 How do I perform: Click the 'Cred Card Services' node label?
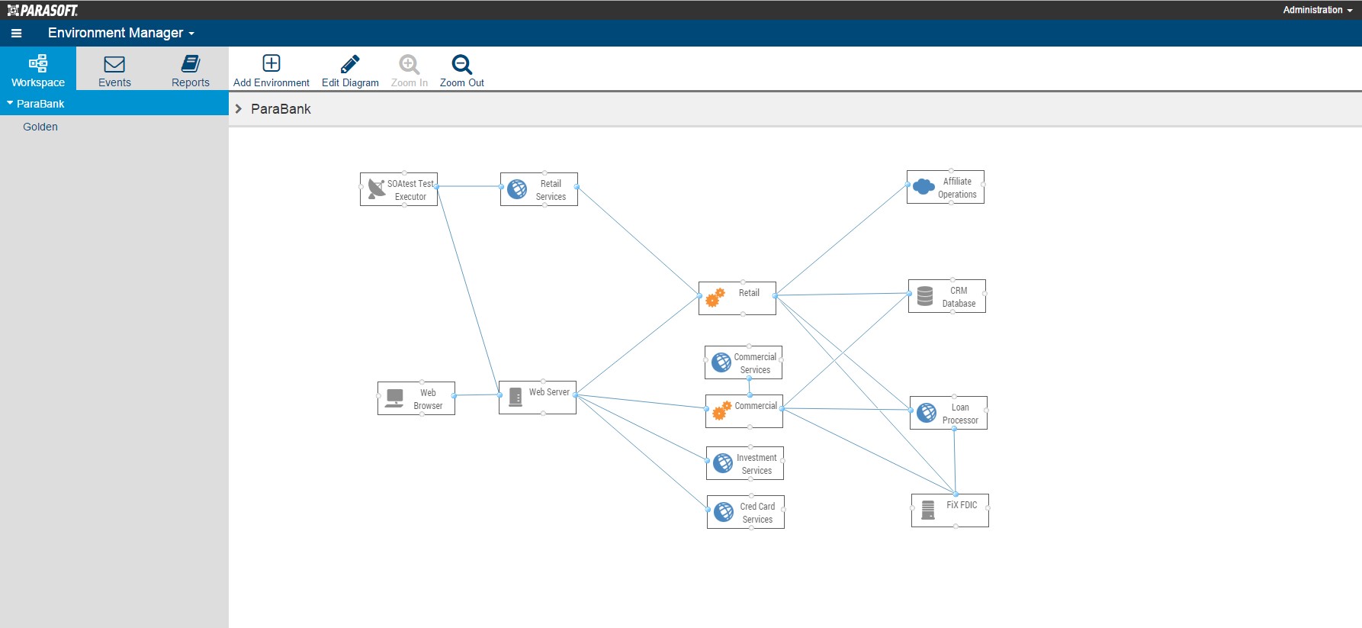tap(757, 513)
